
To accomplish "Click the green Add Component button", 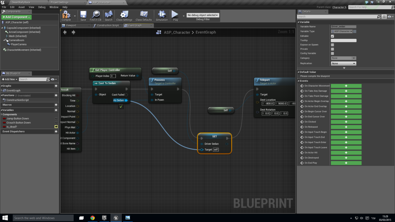I will 16,17.
